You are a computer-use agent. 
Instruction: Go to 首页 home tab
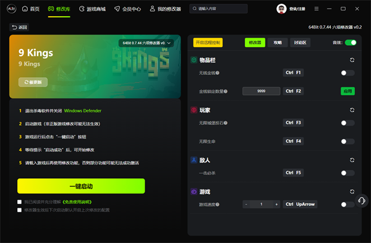pyautogui.click(x=31, y=9)
